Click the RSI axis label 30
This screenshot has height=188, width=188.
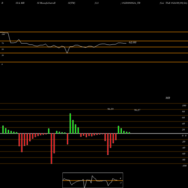tap(3, 55)
